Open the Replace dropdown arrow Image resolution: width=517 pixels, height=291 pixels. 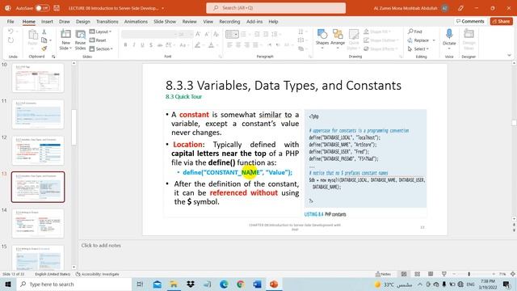point(434,40)
